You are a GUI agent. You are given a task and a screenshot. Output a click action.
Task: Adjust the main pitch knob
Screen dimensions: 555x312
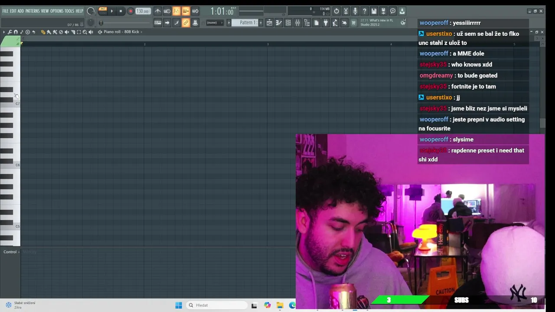coord(91,23)
